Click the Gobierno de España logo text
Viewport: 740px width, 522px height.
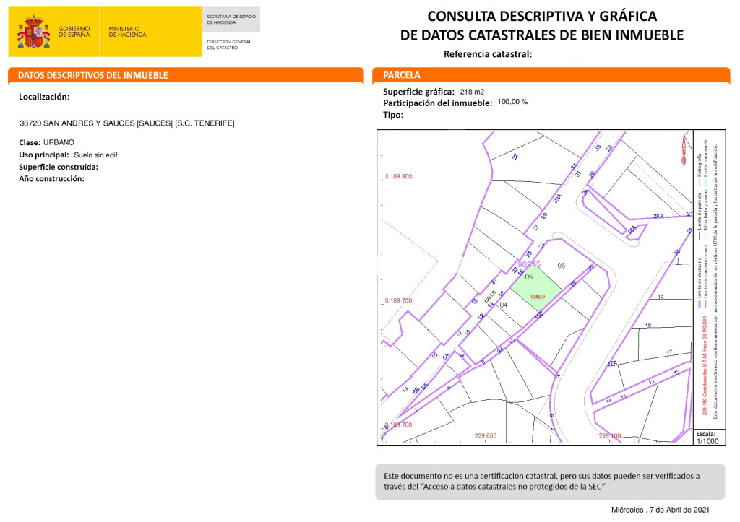pyautogui.click(x=74, y=32)
